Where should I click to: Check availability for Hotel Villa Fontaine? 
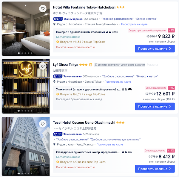pos(155,49)
